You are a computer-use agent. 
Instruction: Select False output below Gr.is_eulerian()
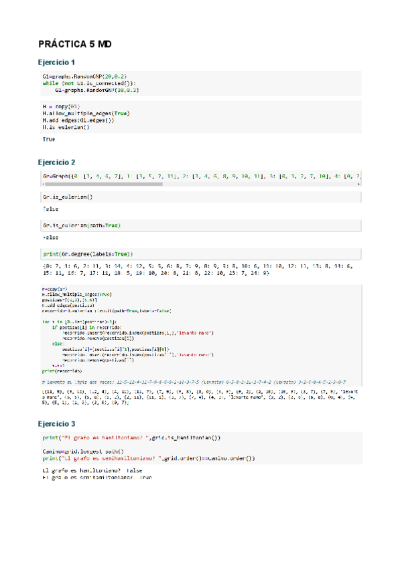point(50,209)
